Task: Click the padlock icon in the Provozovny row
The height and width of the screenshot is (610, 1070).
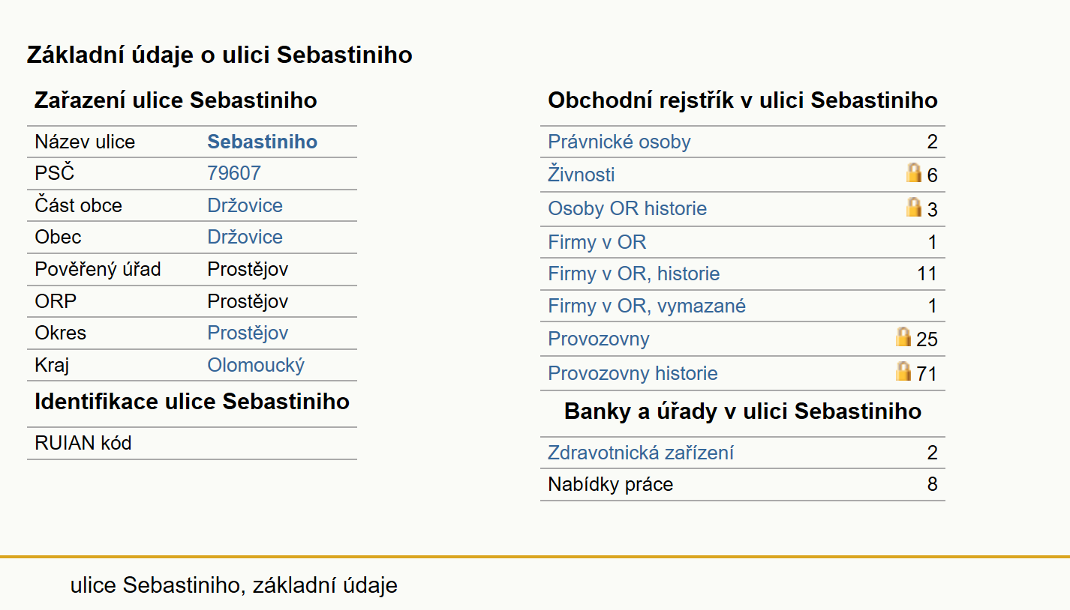Action: tap(903, 337)
